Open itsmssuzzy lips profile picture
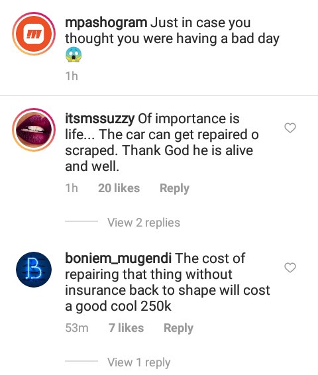Viewport: 318px width, 375px height. click(34, 130)
